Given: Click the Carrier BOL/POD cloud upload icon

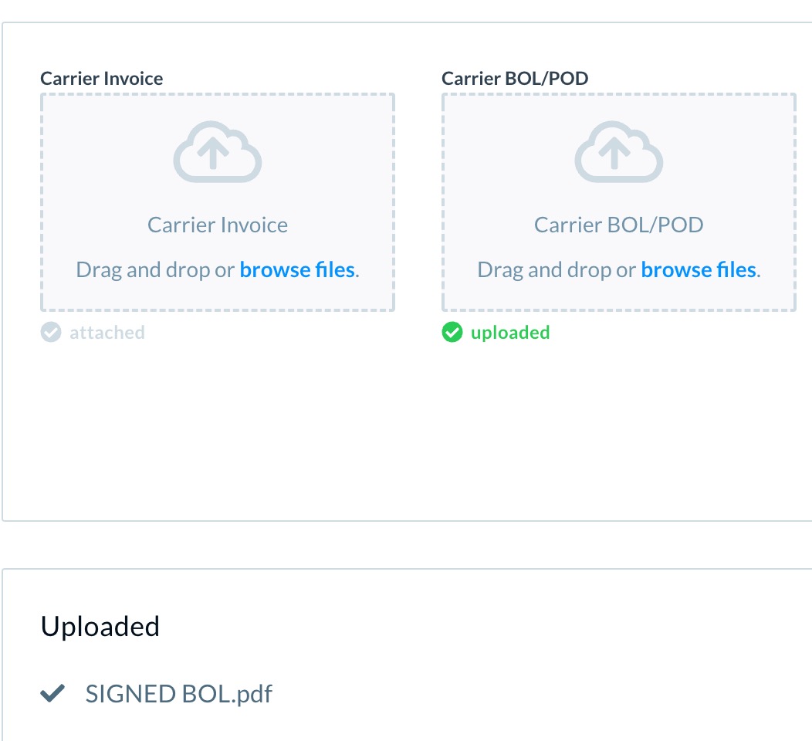Looking at the screenshot, I should 619,152.
